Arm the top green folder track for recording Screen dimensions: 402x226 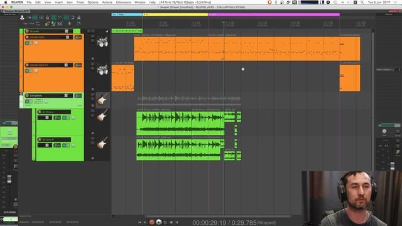pyautogui.click(x=27, y=31)
